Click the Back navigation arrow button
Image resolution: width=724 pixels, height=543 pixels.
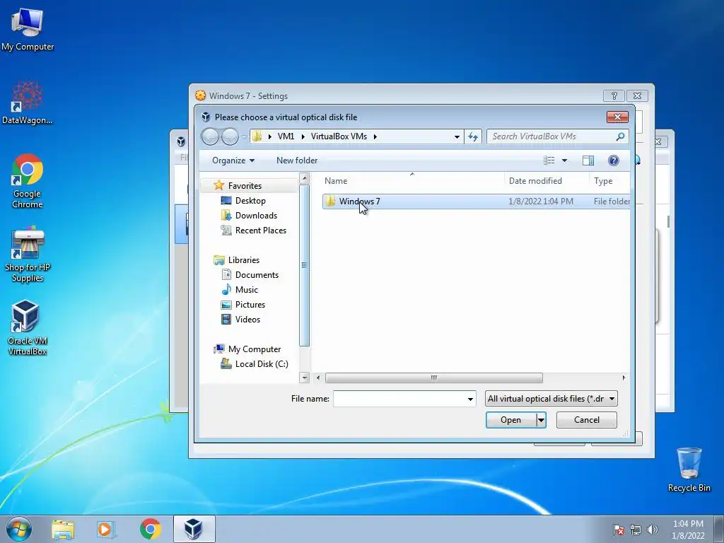coord(210,136)
